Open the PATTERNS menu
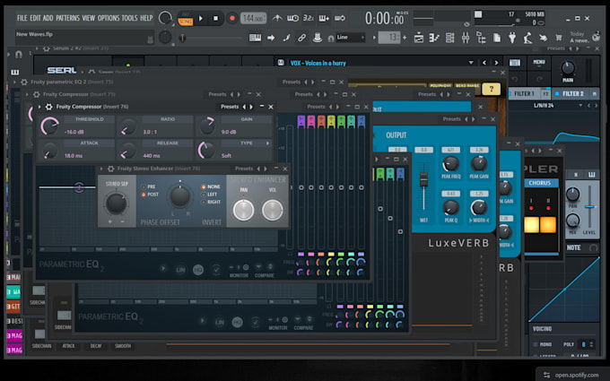This screenshot has height=381, width=610. pos(67,18)
